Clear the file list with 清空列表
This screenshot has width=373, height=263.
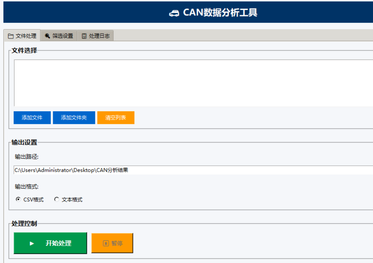pyautogui.click(x=115, y=118)
